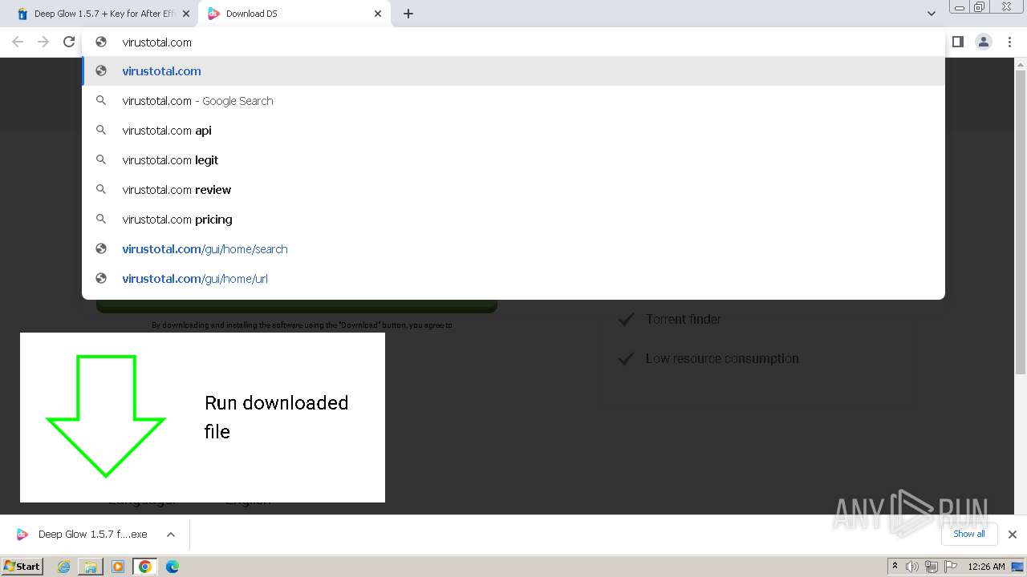Choose the 'virustotal.com api' suggestion

513,131
